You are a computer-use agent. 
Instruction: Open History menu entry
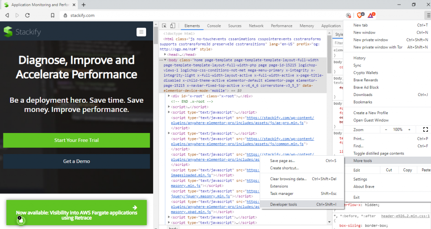coord(387,58)
